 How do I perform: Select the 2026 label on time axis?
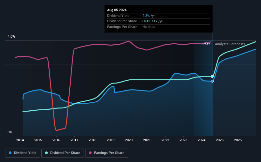click(238, 140)
